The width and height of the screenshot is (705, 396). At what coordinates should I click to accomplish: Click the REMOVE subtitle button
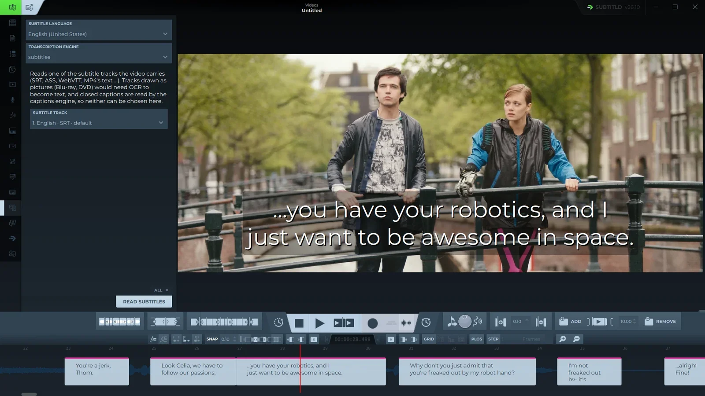click(660, 321)
